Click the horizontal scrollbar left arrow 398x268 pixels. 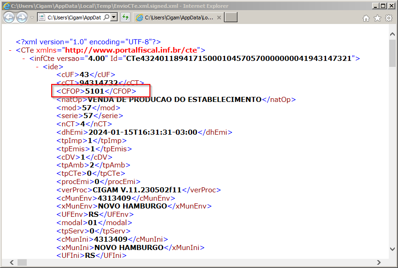[x=12, y=262]
